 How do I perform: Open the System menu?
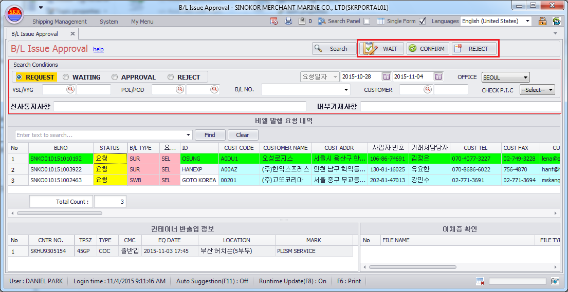click(108, 22)
